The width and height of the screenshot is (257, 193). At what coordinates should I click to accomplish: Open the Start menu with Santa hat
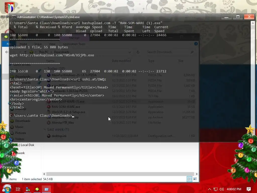click(x=7, y=189)
